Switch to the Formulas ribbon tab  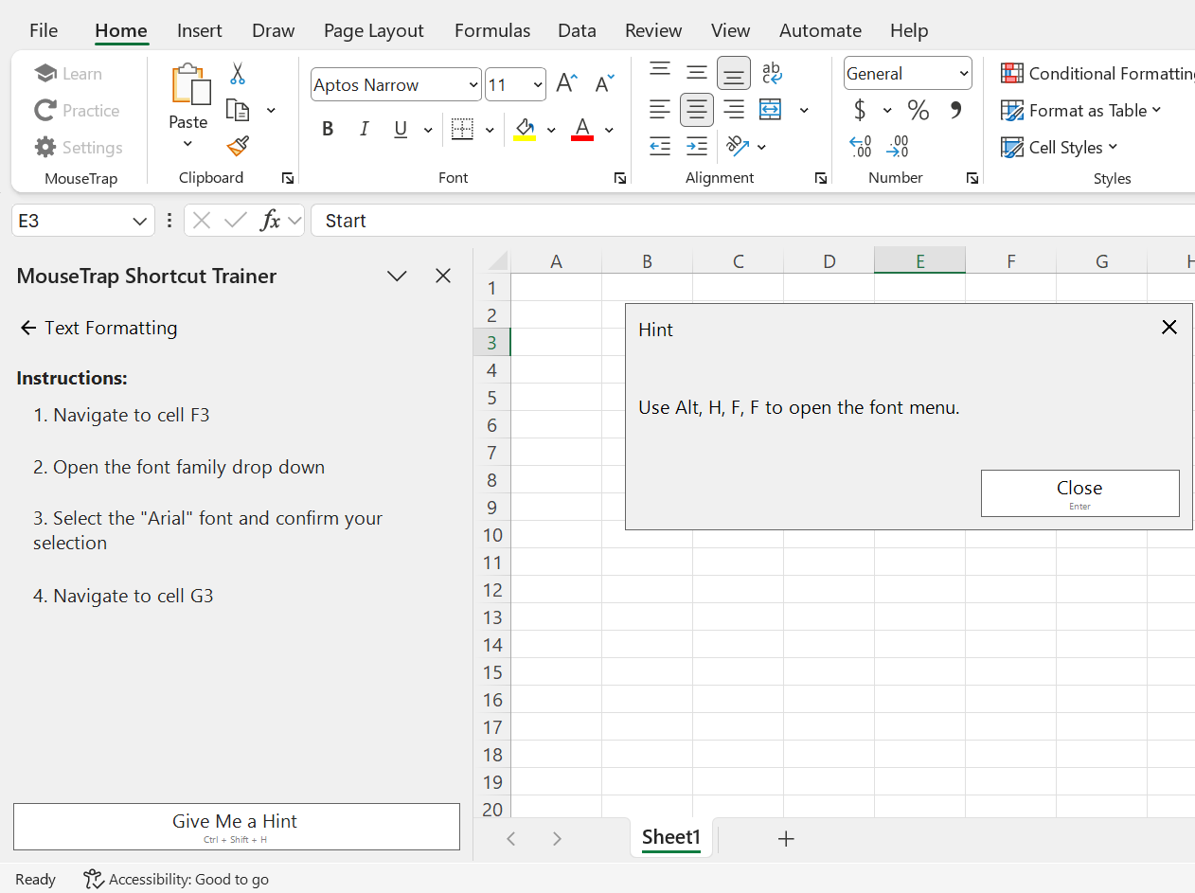pyautogui.click(x=492, y=30)
